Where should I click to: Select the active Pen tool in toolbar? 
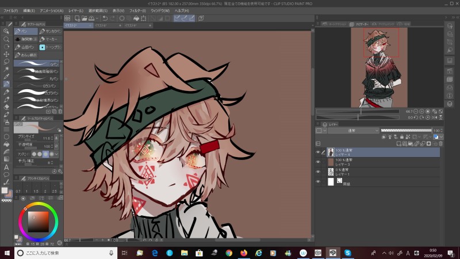(x=6, y=84)
